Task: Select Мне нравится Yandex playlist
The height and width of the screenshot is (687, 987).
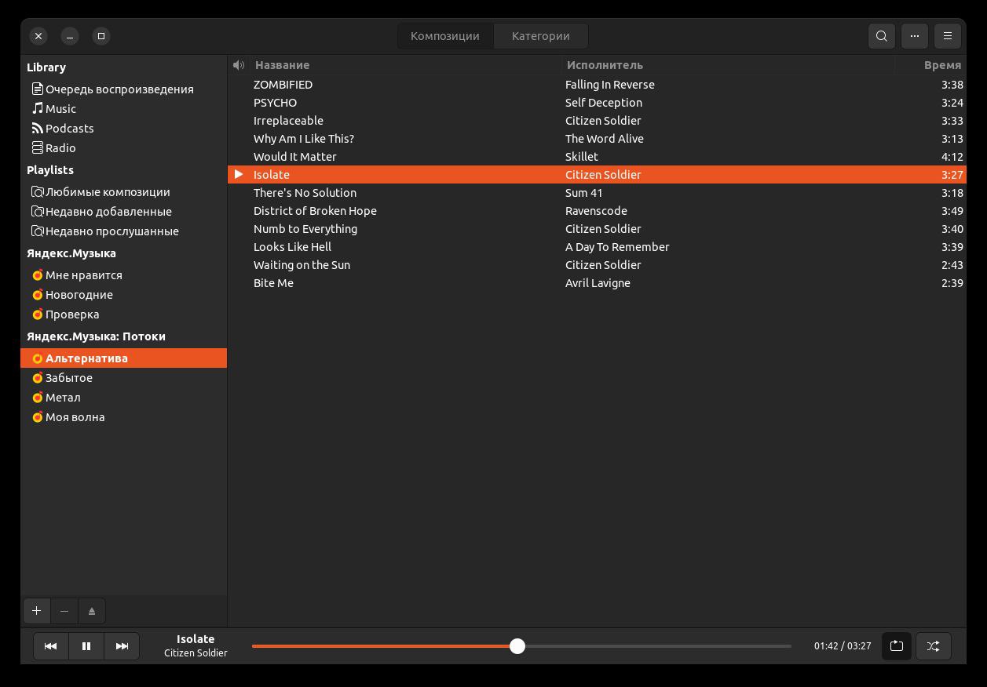Action: pyautogui.click(x=123, y=275)
